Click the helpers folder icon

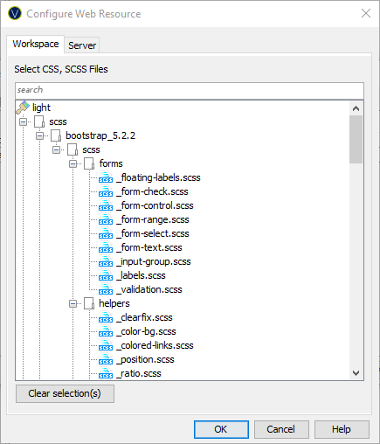point(89,303)
